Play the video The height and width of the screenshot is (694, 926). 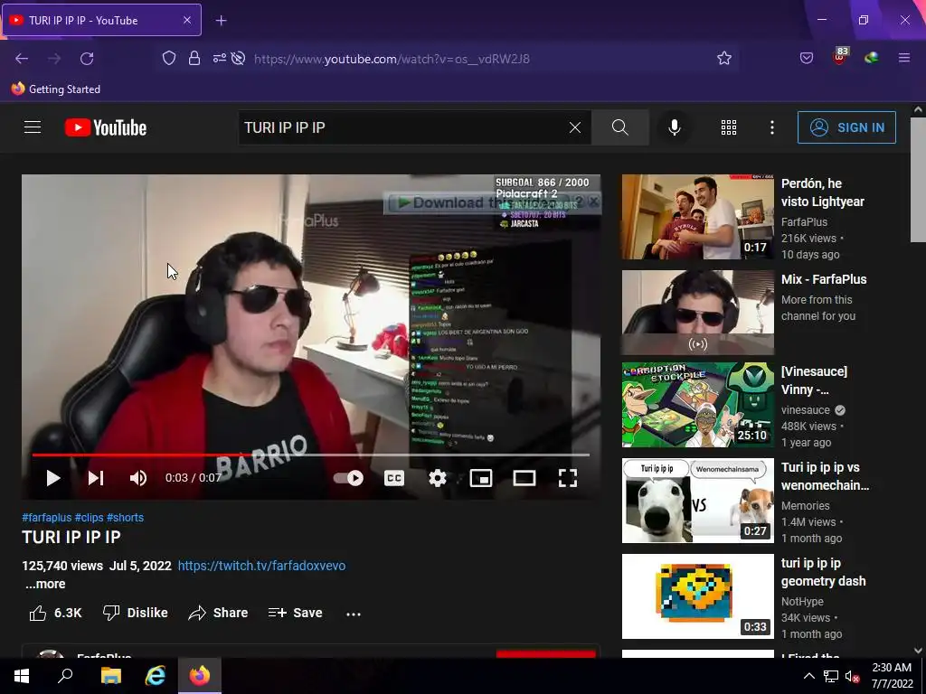(53, 478)
